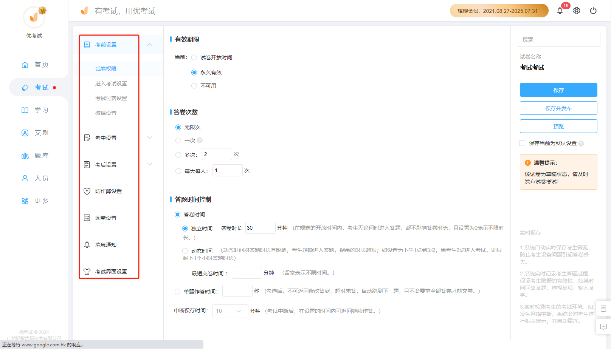Click the 单题作答时间 seconds field

coord(237,291)
